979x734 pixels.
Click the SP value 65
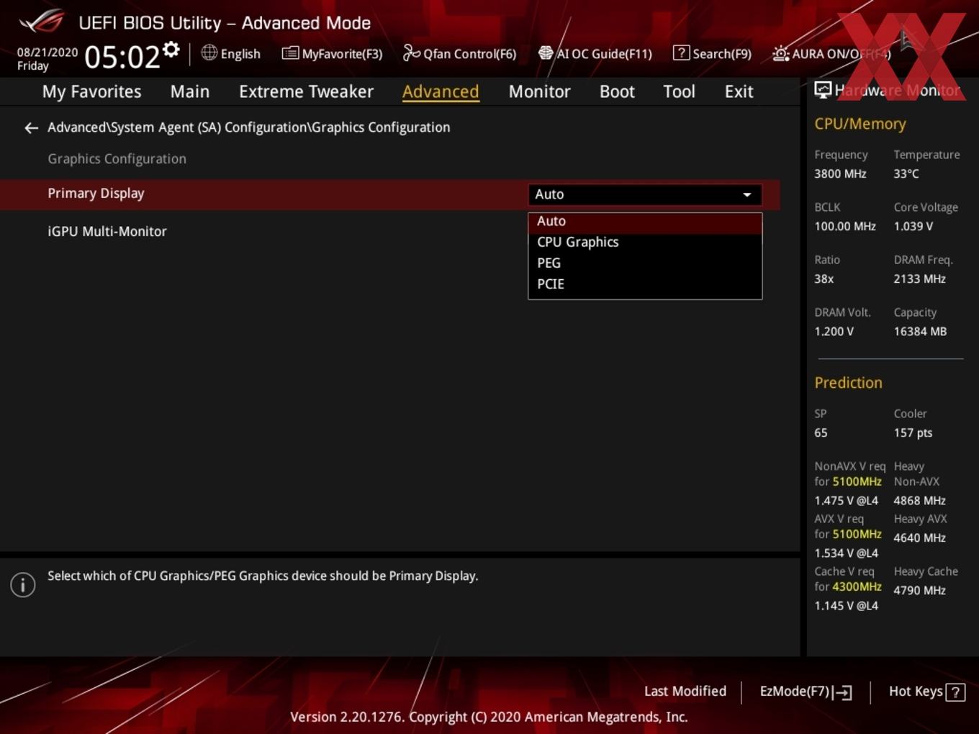821,433
